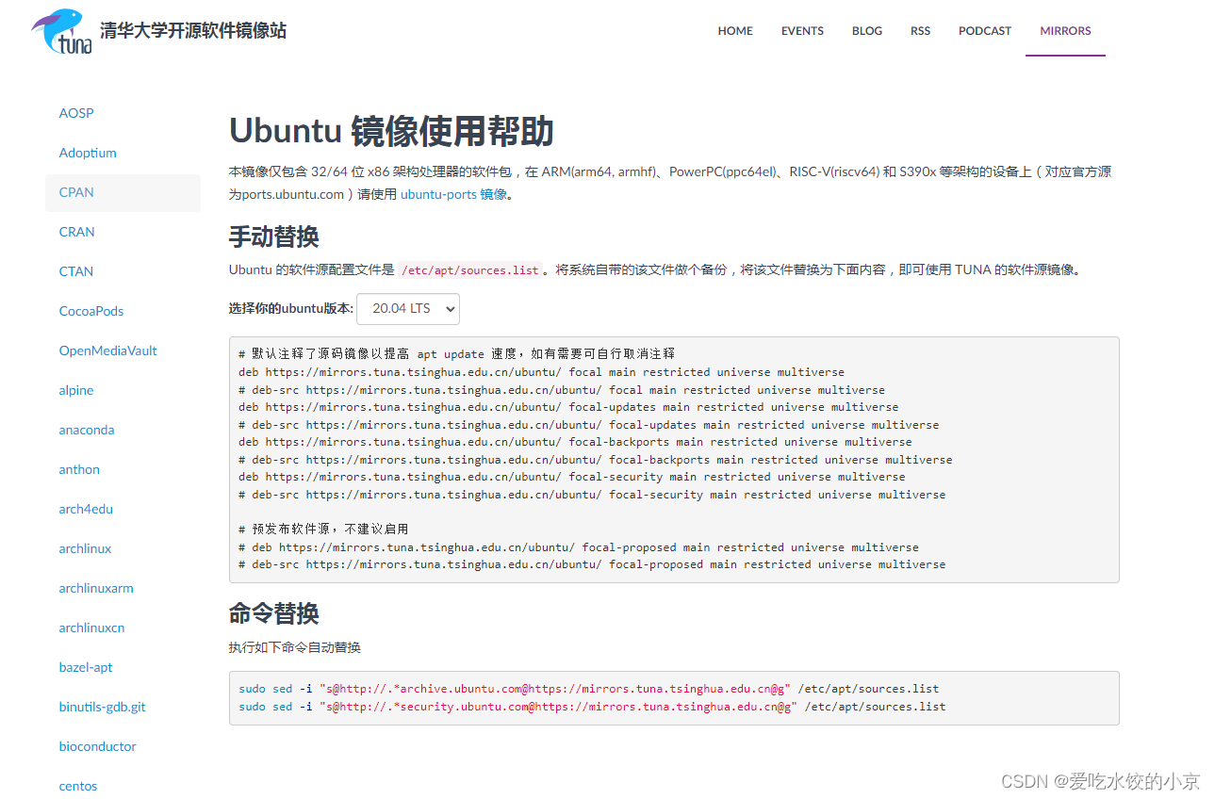Screen dimensions: 1215x799
Task: Open AOSP in the sidebar
Action: click(76, 113)
